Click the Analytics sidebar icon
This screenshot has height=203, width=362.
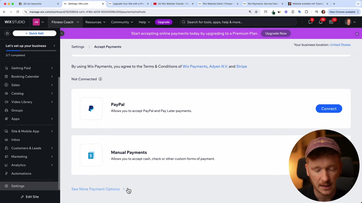7,165
